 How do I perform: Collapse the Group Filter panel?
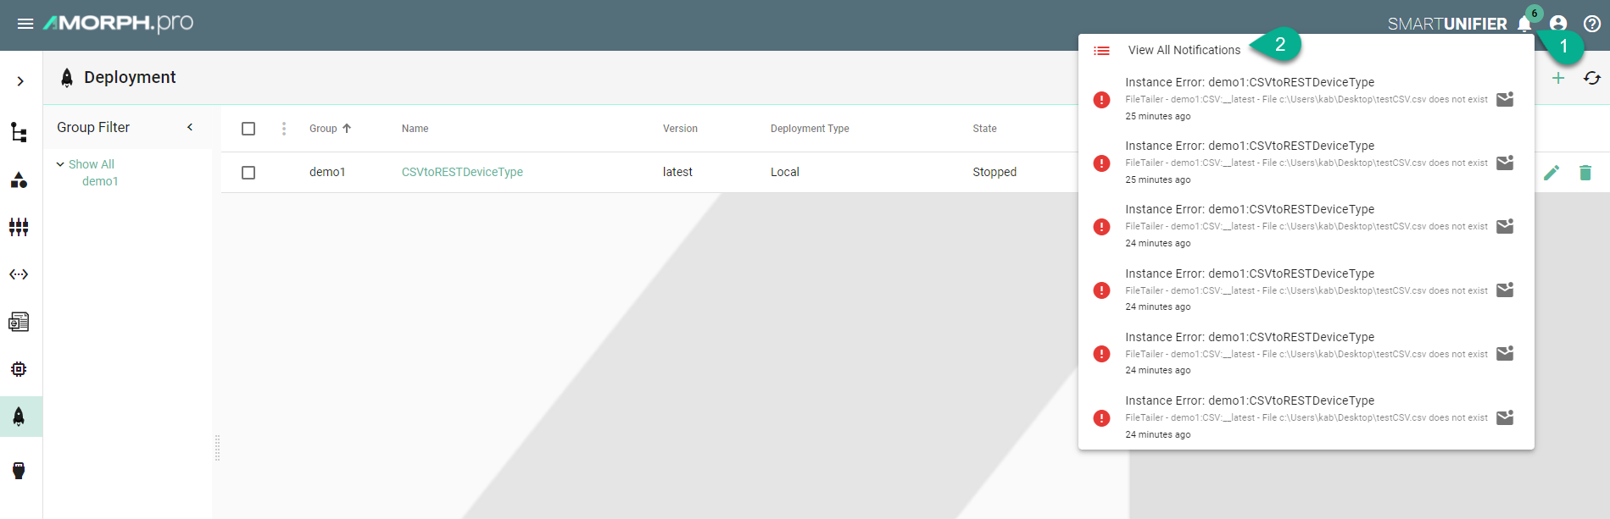coord(190,127)
